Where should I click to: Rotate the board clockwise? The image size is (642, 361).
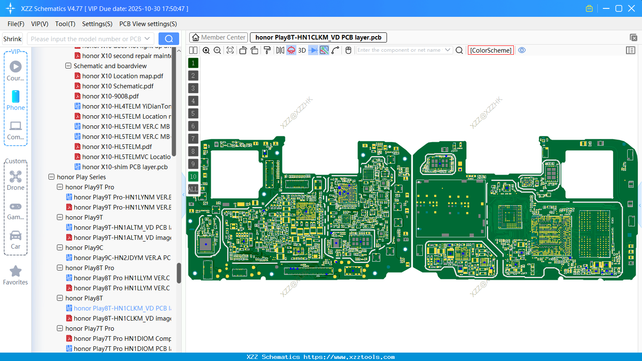(x=255, y=50)
